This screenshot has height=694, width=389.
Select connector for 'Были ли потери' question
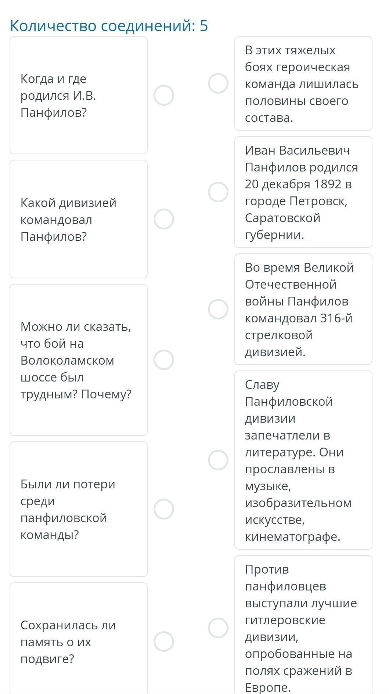[163, 509]
